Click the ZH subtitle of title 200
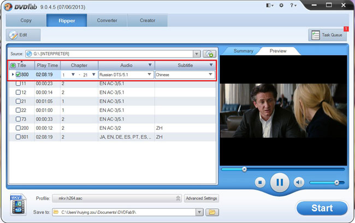Image resolution: width=355 pixels, height=223 pixels. [159, 128]
